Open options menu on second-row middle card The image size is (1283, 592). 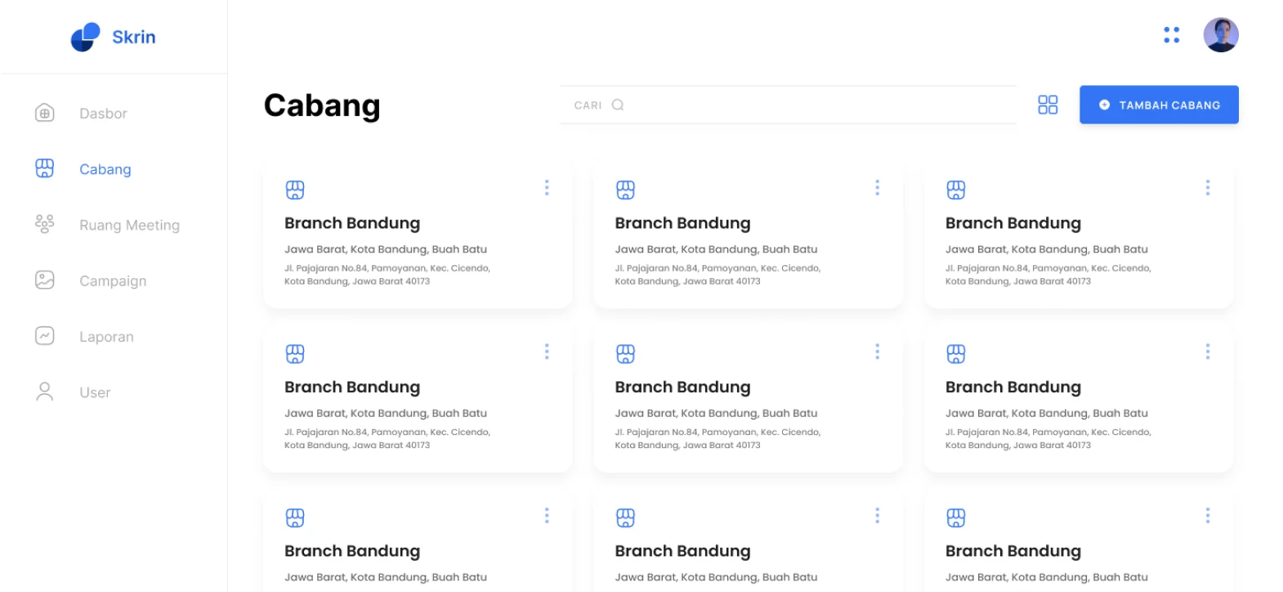(x=877, y=352)
